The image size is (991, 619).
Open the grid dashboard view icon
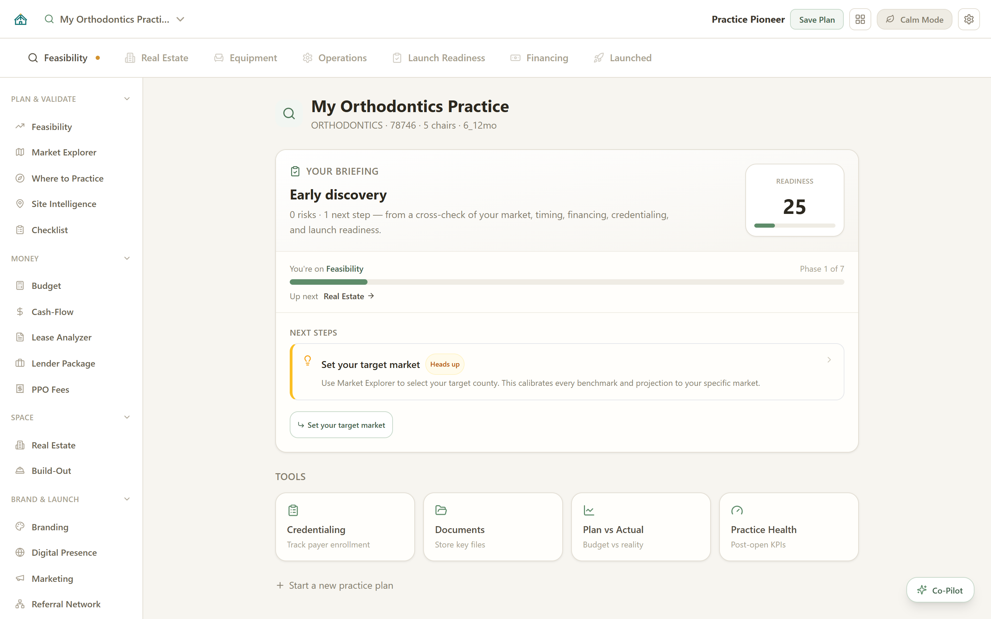[x=860, y=19]
